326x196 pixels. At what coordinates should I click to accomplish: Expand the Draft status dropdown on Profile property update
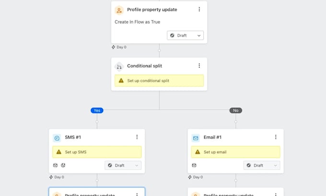point(185,35)
